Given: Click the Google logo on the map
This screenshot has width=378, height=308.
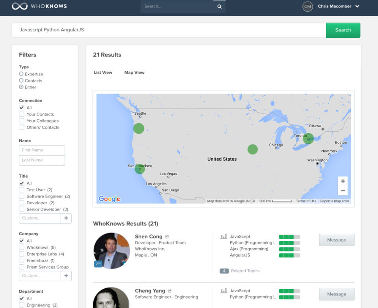Looking at the screenshot, I should click(x=109, y=199).
